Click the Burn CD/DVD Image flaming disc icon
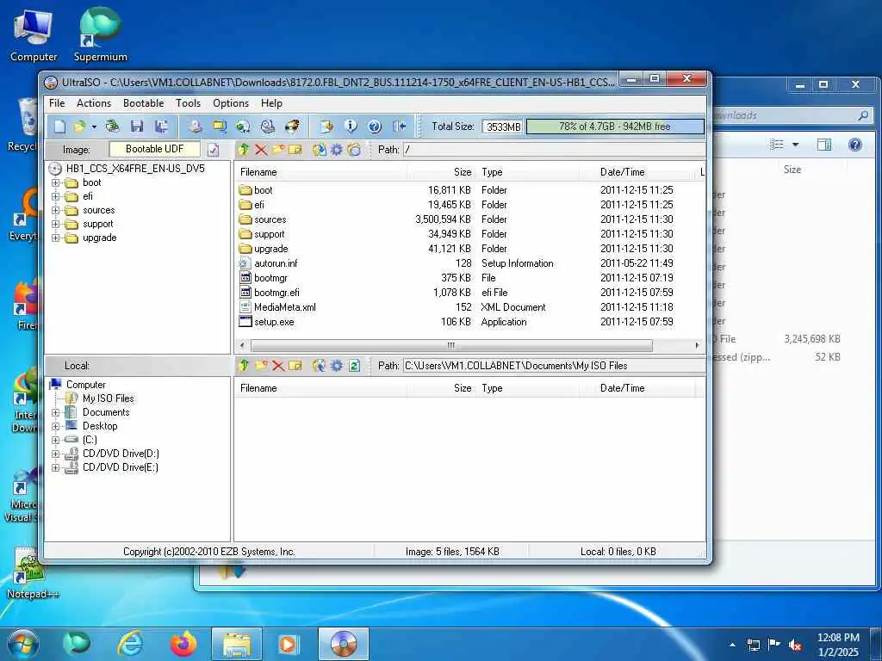 [292, 127]
